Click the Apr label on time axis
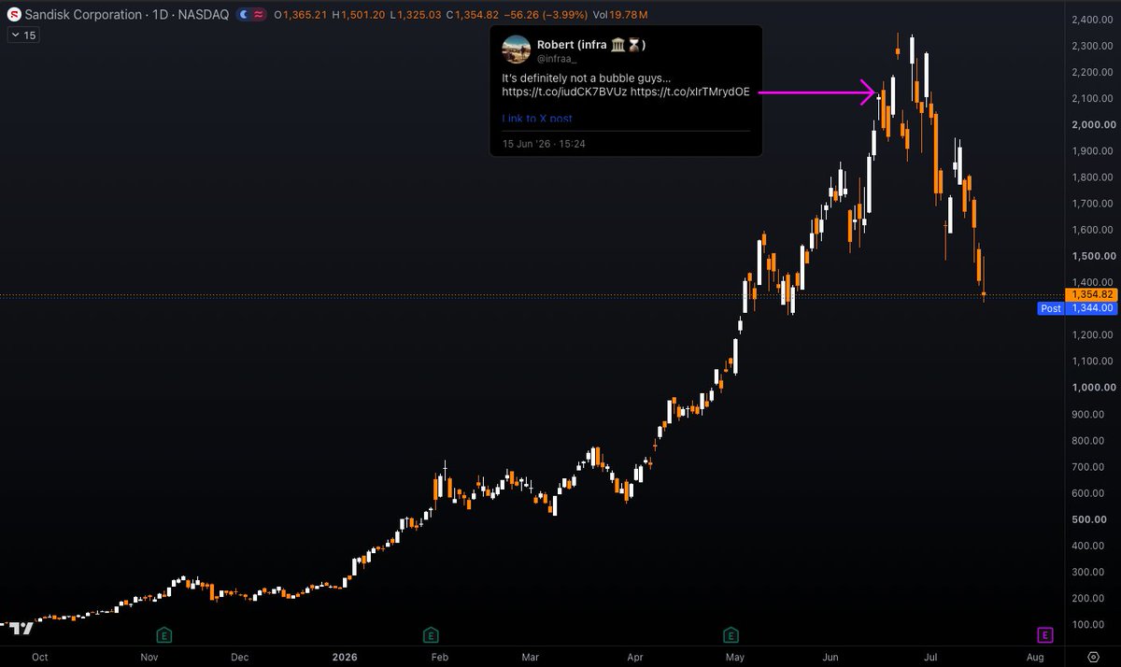1121x667 pixels. click(635, 658)
